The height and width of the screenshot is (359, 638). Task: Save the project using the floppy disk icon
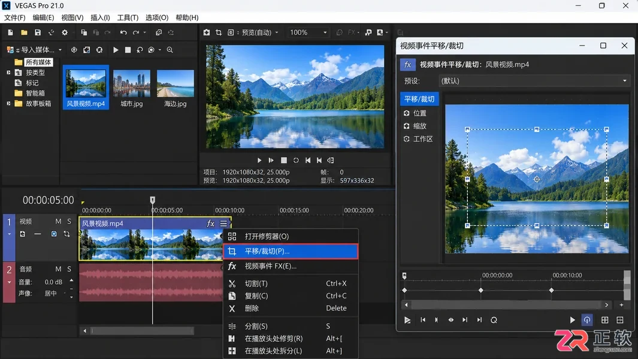click(37, 32)
